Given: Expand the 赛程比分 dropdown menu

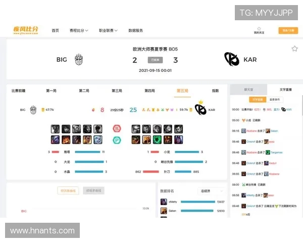Looking at the screenshot, I should coord(79,30).
